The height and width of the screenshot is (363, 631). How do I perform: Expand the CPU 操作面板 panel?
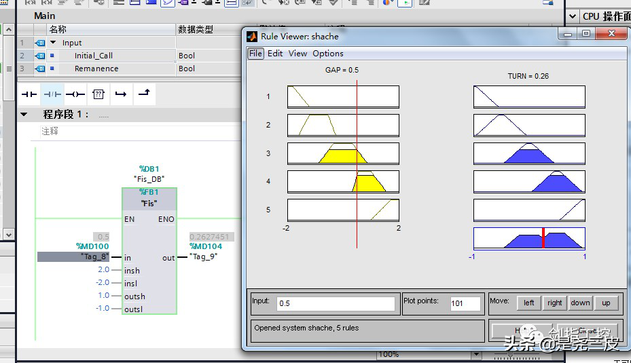572,16
